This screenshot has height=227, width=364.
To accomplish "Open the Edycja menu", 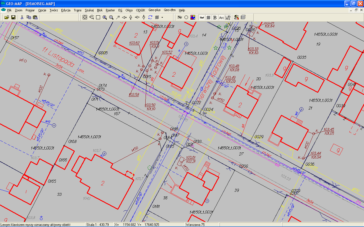I will pyautogui.click(x=66, y=10).
